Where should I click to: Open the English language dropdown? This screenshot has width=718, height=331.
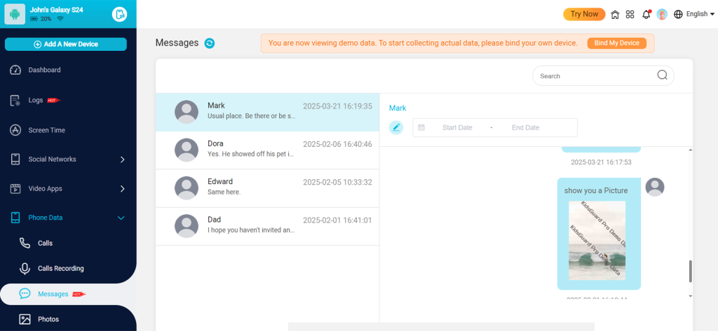pyautogui.click(x=694, y=14)
